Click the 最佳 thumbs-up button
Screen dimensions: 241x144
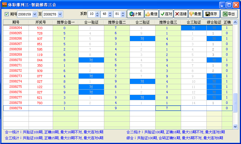[151, 14]
